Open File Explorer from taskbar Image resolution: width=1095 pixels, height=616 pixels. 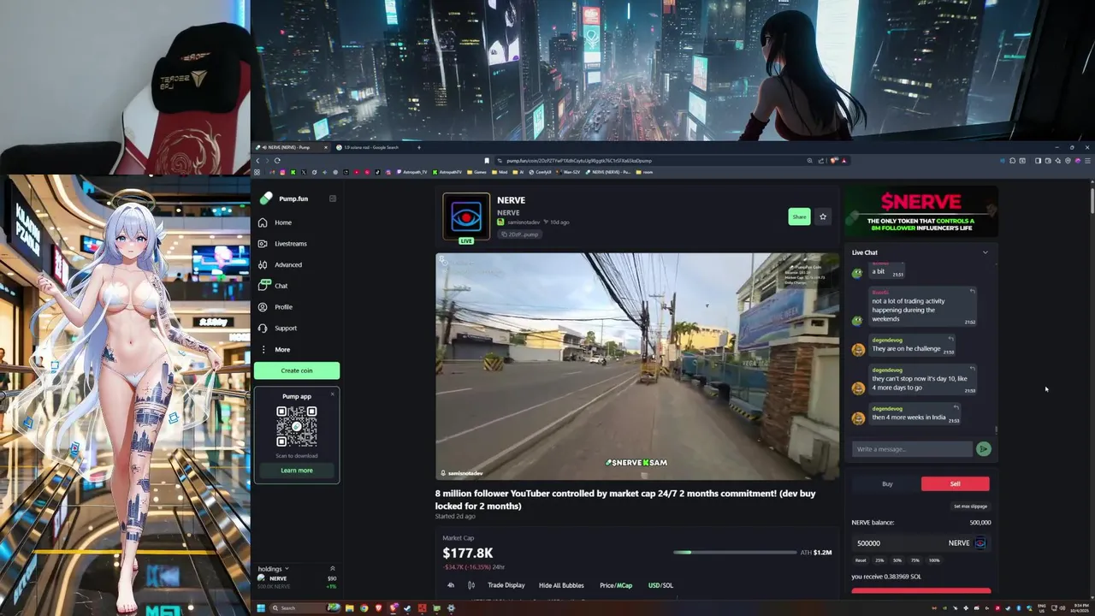point(349,608)
